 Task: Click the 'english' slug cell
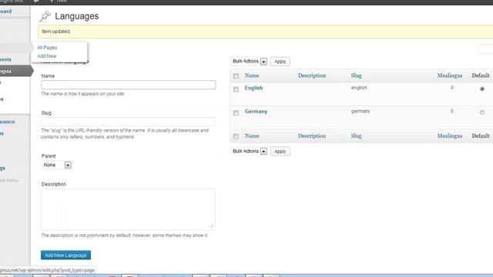(x=359, y=88)
